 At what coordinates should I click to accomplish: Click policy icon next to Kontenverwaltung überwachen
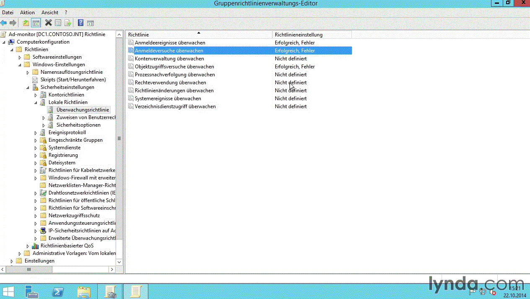tap(131, 59)
